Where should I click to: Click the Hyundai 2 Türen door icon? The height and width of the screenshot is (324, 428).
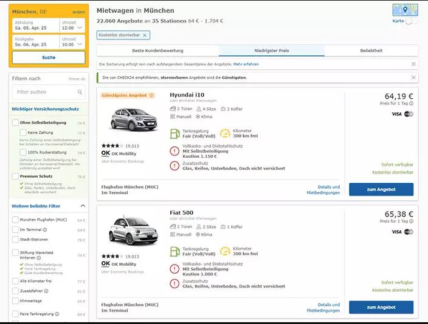(x=173, y=109)
